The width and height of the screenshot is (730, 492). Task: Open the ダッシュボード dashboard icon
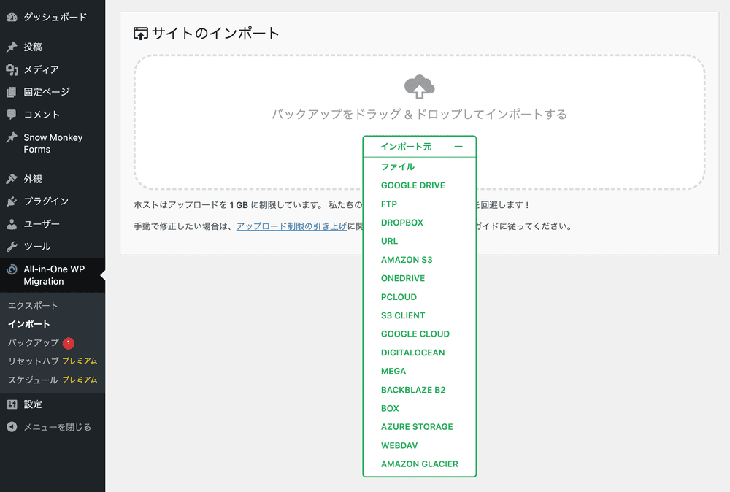pos(12,15)
